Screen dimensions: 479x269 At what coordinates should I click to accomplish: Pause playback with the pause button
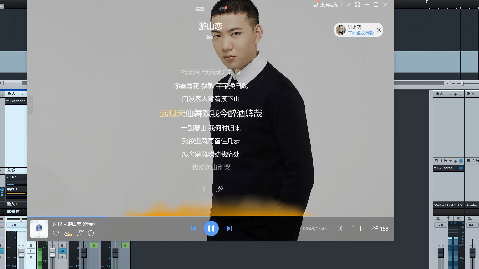click(211, 228)
